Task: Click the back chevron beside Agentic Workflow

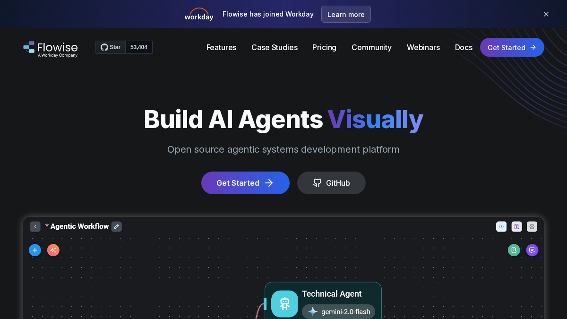Action: tap(35, 226)
